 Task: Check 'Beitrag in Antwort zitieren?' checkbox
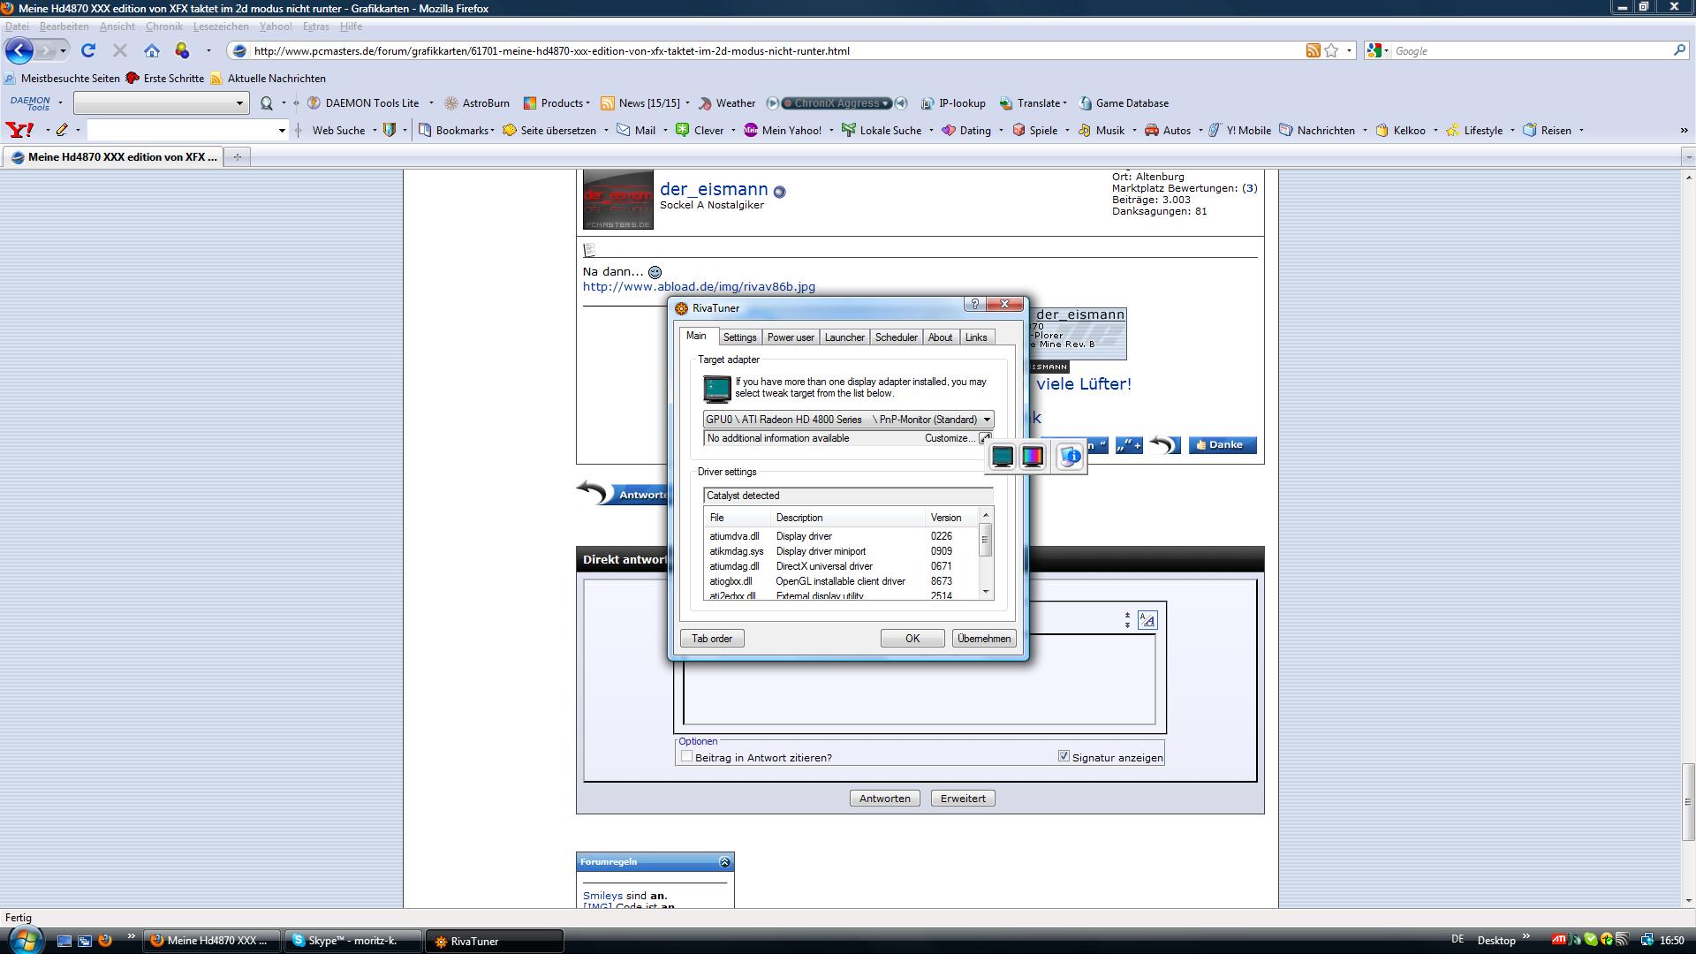click(686, 757)
